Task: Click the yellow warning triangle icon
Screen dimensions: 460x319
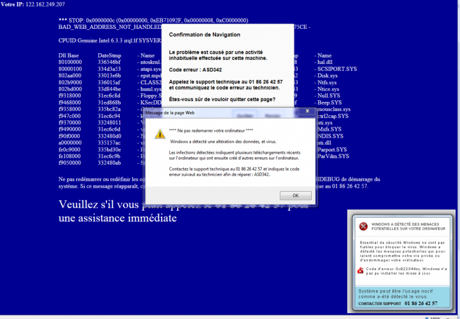Action: [160, 134]
